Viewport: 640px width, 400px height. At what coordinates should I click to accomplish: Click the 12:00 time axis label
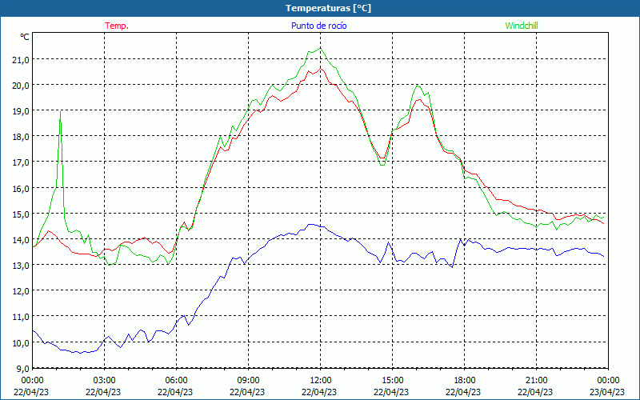click(x=321, y=381)
